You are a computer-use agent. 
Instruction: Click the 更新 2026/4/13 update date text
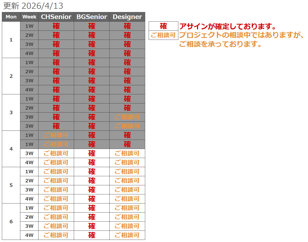coord(33,6)
